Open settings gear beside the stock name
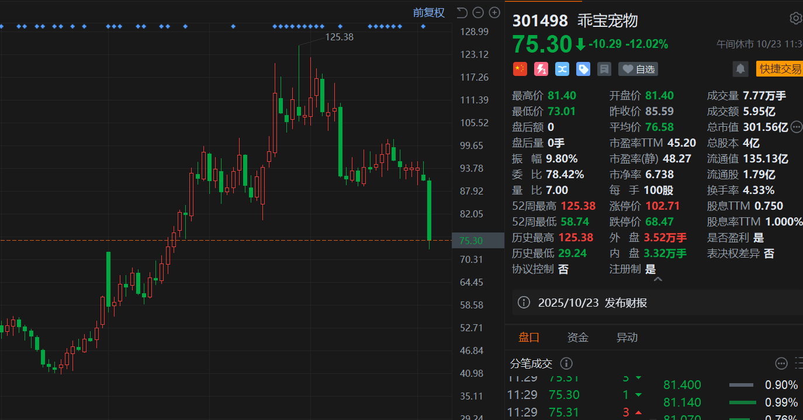The width and height of the screenshot is (803, 420). [795, 19]
